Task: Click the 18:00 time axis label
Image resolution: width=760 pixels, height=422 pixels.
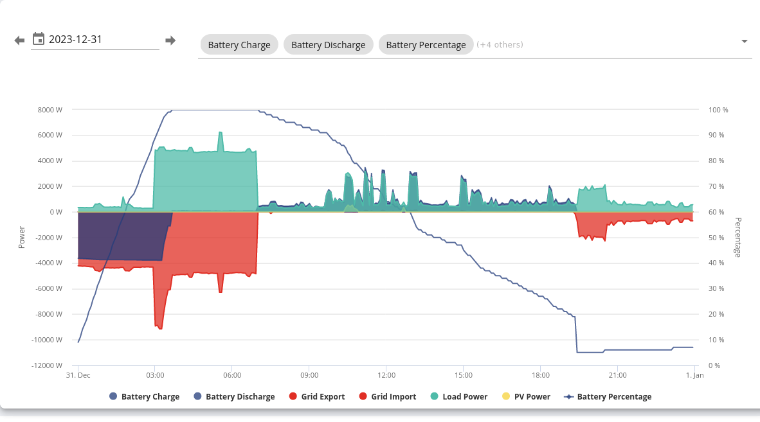Action: click(x=541, y=375)
